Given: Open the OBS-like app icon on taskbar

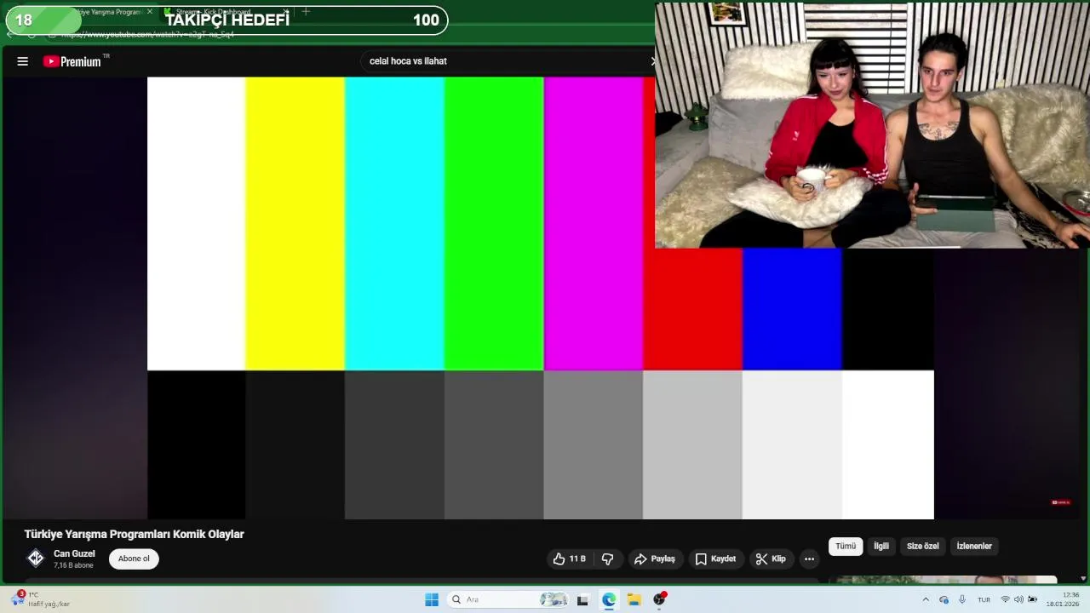Looking at the screenshot, I should 659,599.
